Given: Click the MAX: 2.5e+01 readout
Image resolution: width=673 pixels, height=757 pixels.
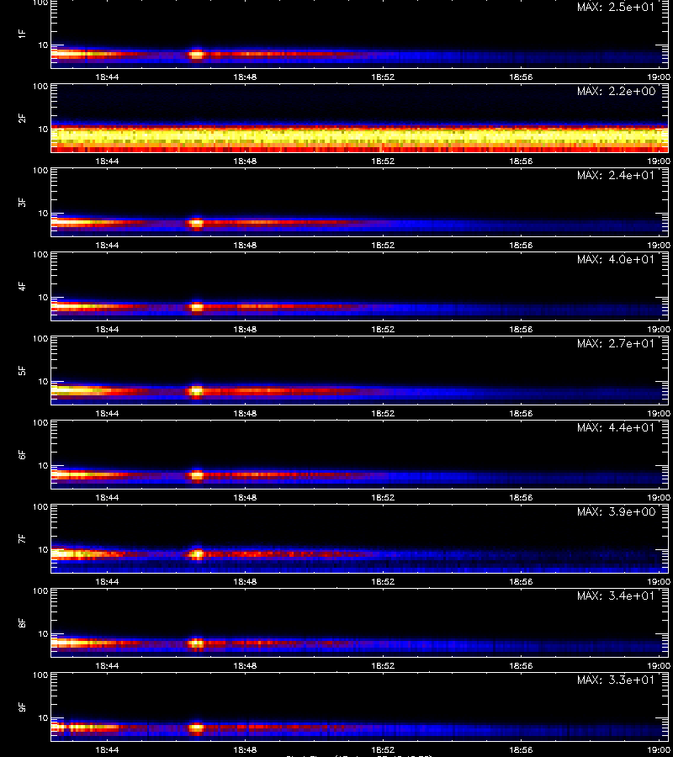Looking at the screenshot, I should tap(616, 8).
